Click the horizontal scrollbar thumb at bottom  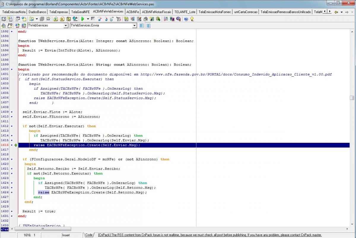pos(42,229)
